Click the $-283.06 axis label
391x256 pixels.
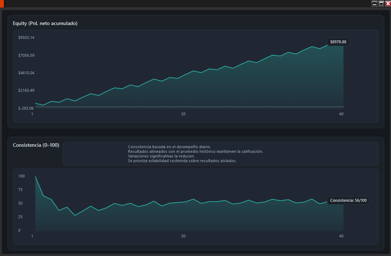coord(26,108)
